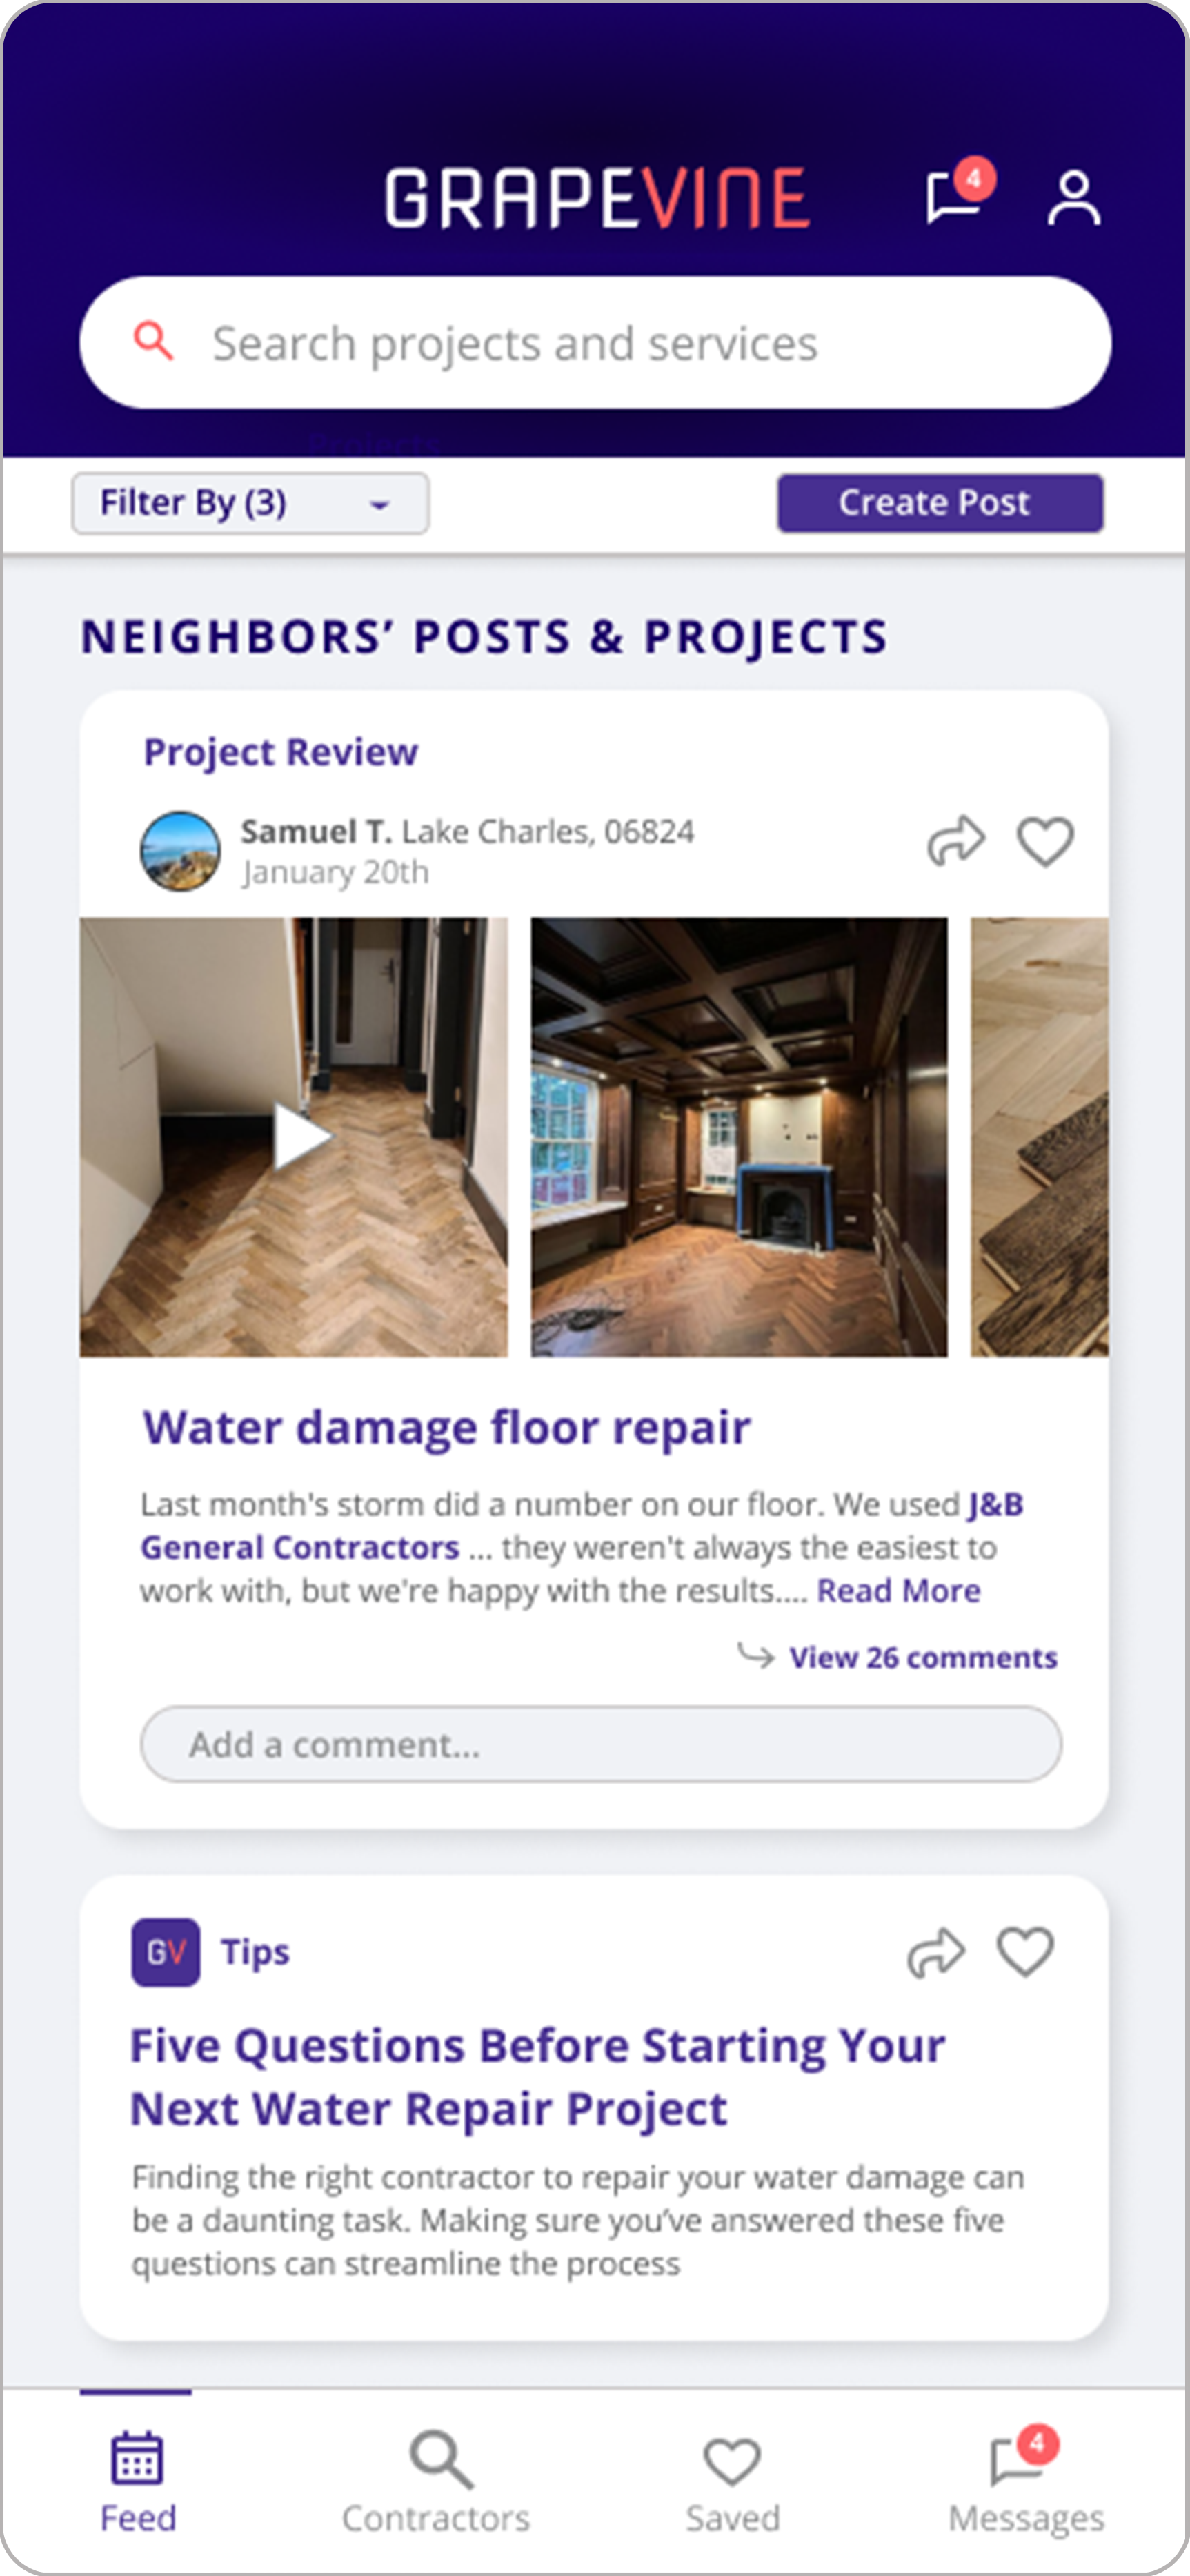Like the Water damage floor repair post
Image resolution: width=1190 pixels, height=2576 pixels.
(x=1045, y=841)
